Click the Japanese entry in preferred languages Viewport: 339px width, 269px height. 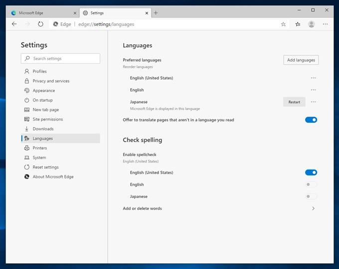point(139,102)
